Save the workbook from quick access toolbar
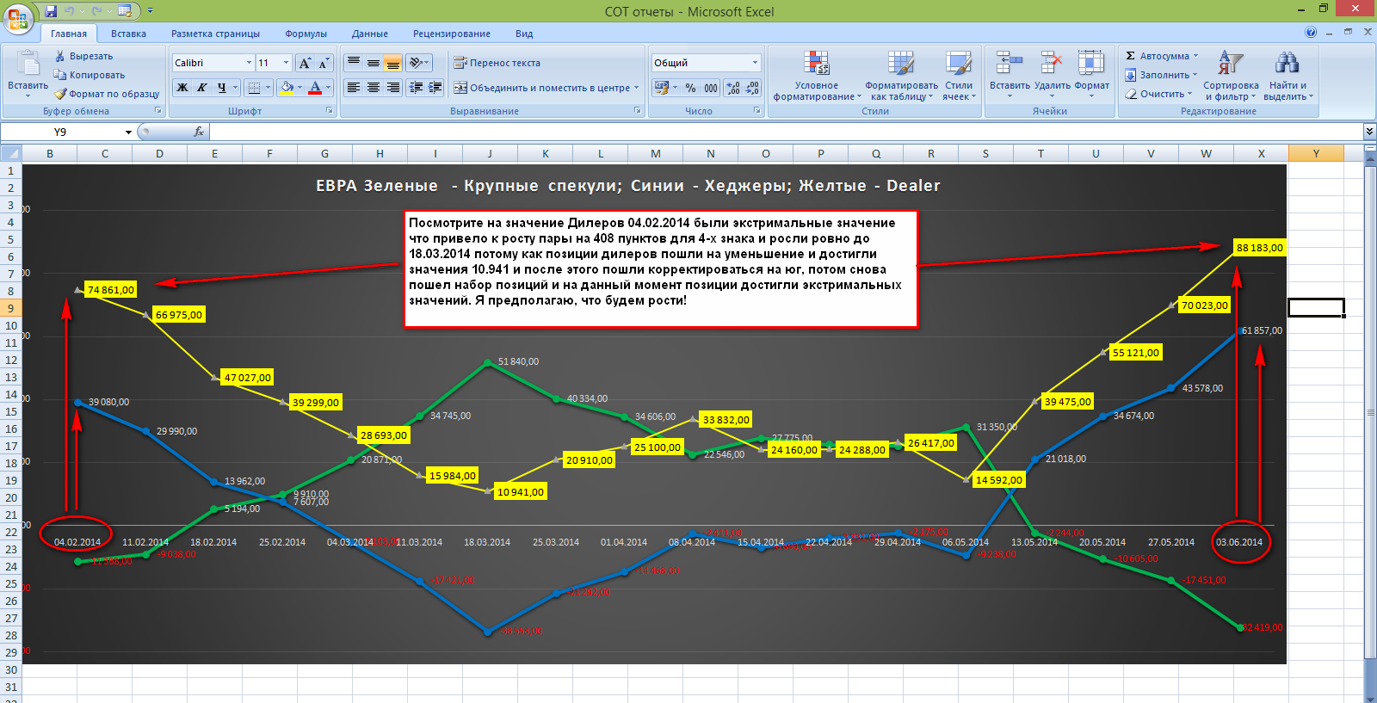The width and height of the screenshot is (1377, 703). pyautogui.click(x=51, y=11)
